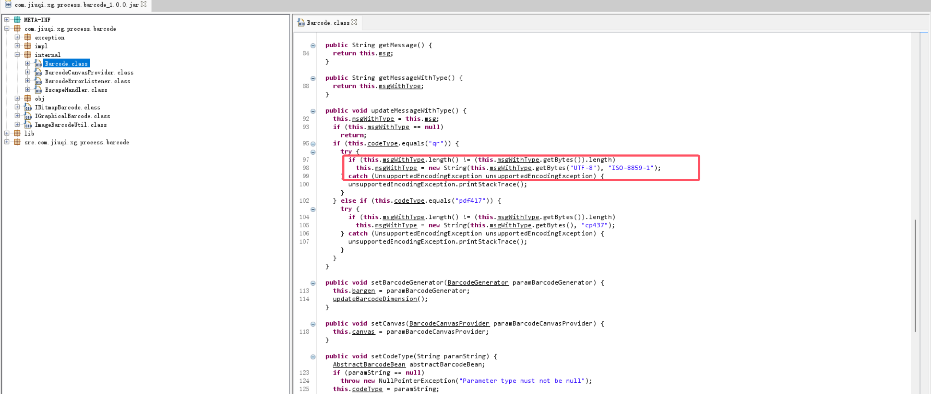
Task: Click the BarcodeCanvasProvider.class file icon
Action: (x=38, y=72)
